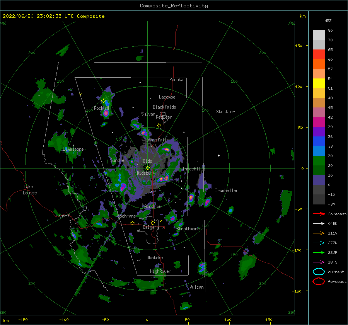This screenshot has height=325, width=348.
Task: Click the orange 111V arrow icon
Action: [319, 233]
